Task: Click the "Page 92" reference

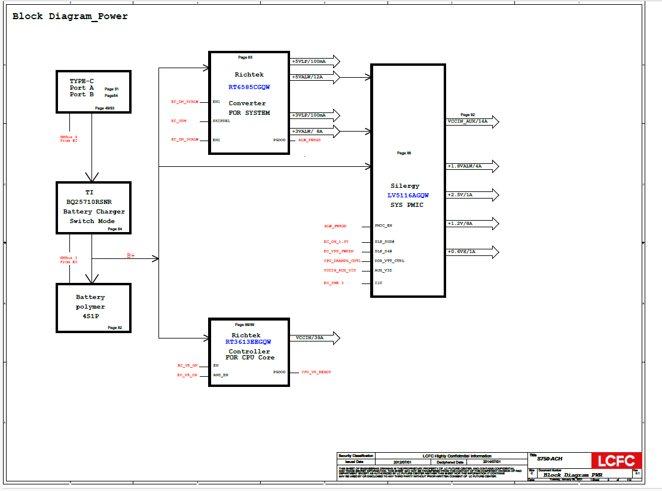Action: point(468,115)
